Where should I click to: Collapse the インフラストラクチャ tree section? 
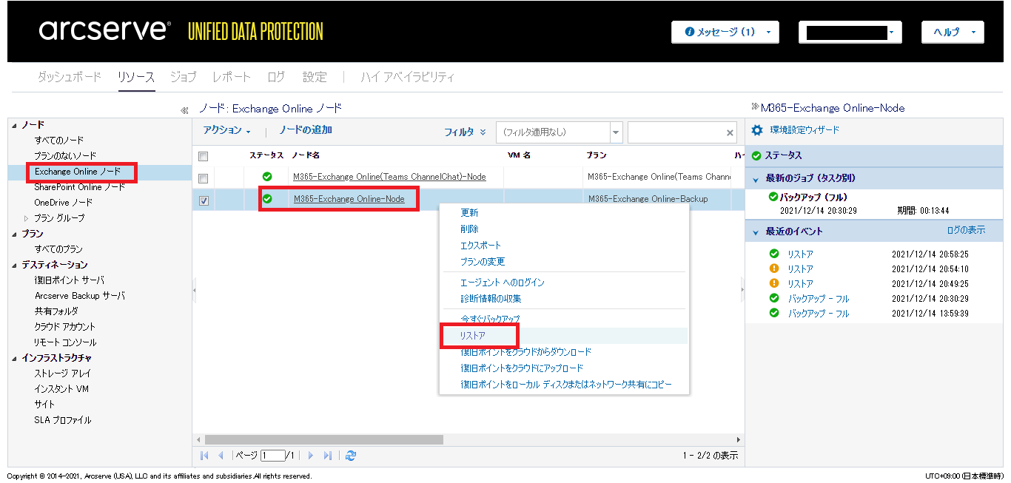coord(15,358)
